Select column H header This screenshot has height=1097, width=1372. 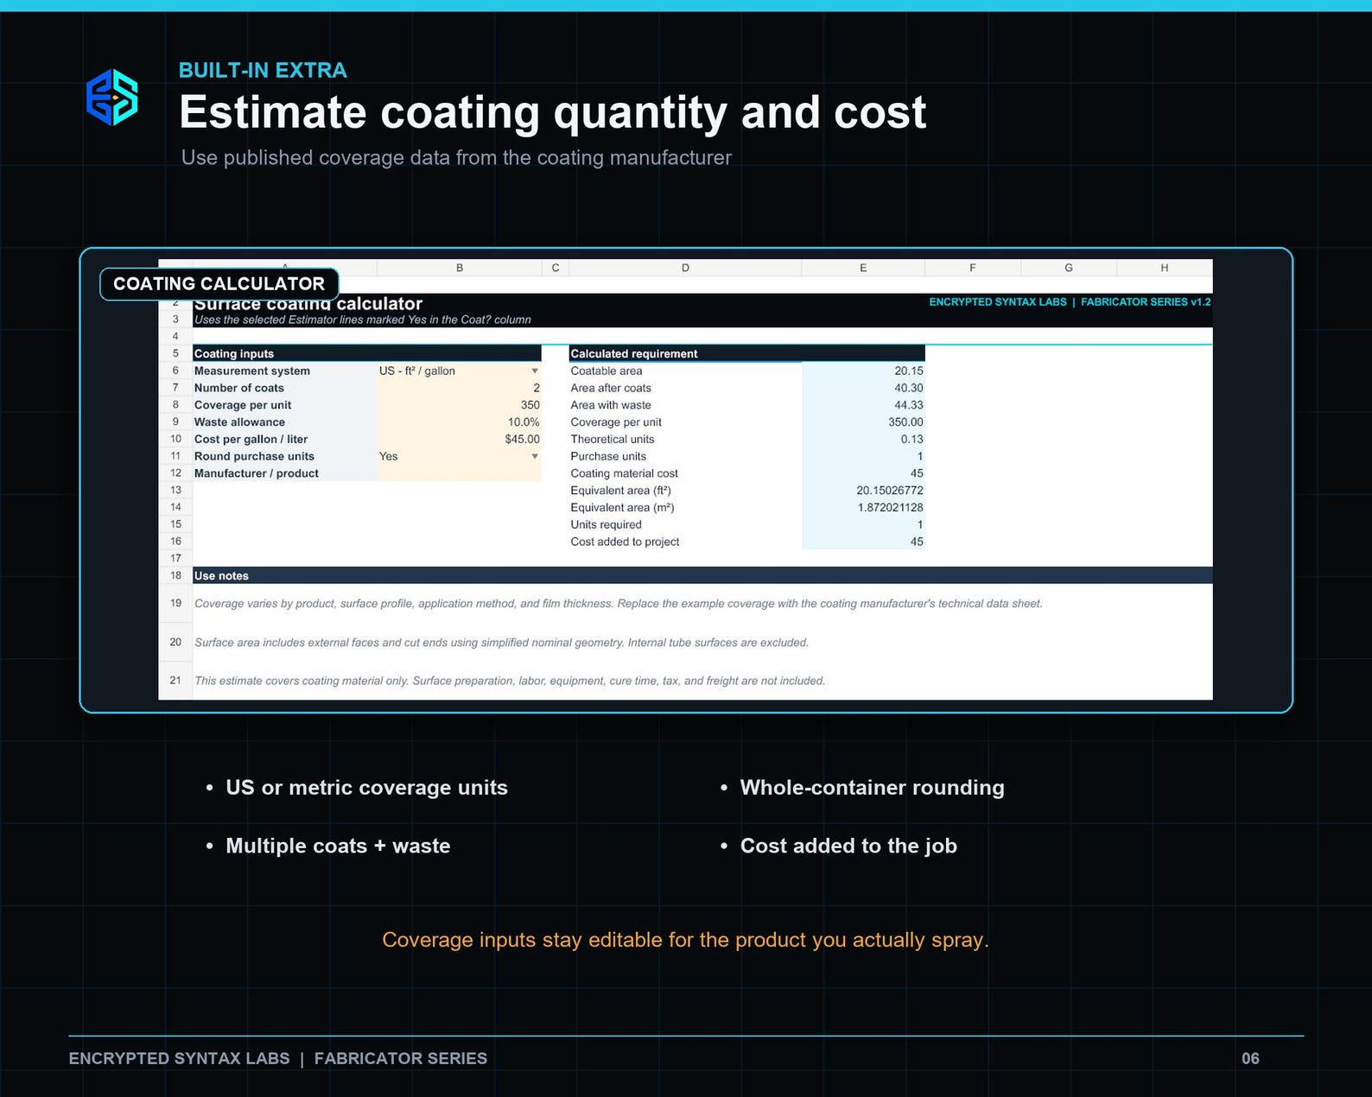[x=1165, y=268]
